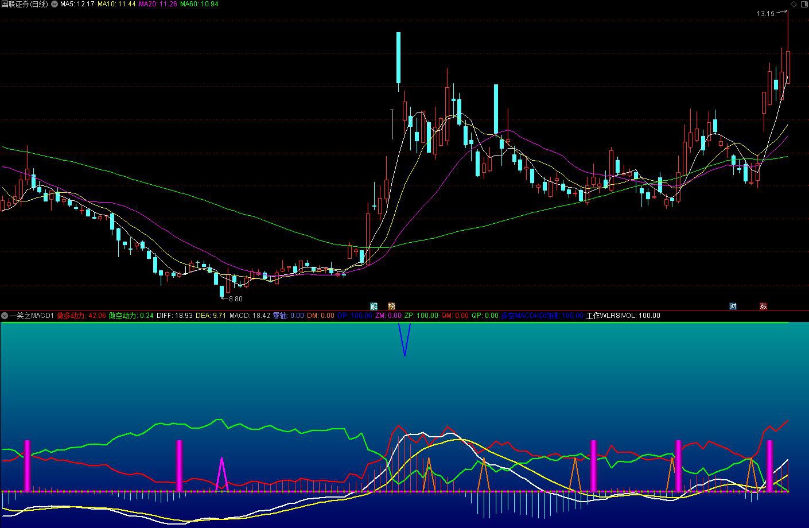Click the 榜 event marker icon
This screenshot has height=528, width=809.
[x=391, y=306]
